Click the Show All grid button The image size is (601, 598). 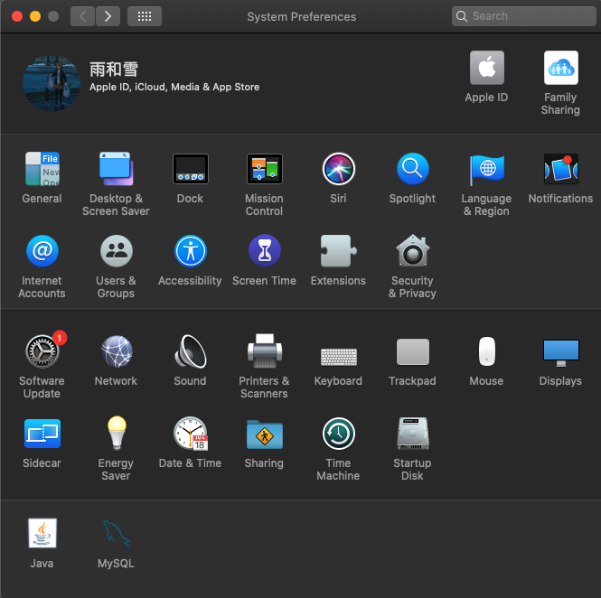(145, 16)
